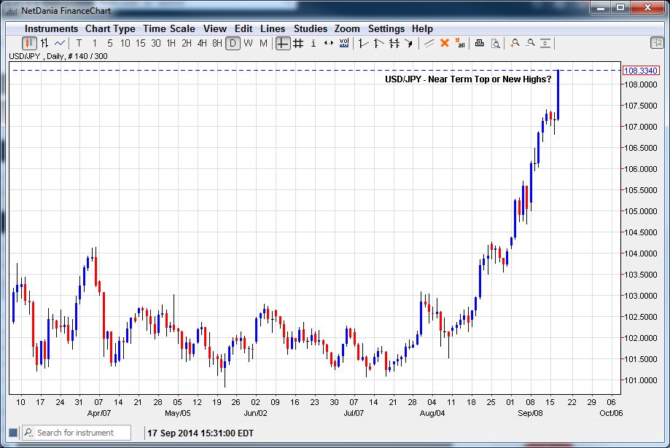Open the Edit menu
The image size is (670, 448).
tap(244, 28)
